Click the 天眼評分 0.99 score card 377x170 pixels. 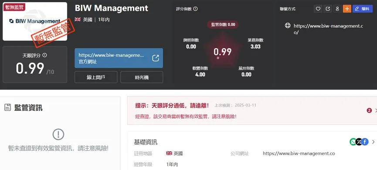35,64
